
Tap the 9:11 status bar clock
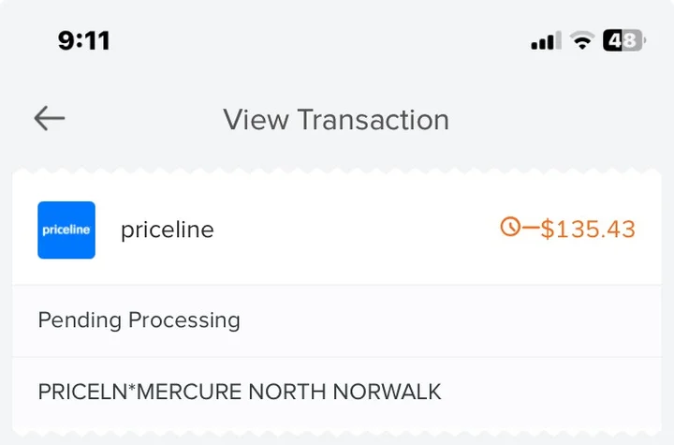click(x=84, y=41)
